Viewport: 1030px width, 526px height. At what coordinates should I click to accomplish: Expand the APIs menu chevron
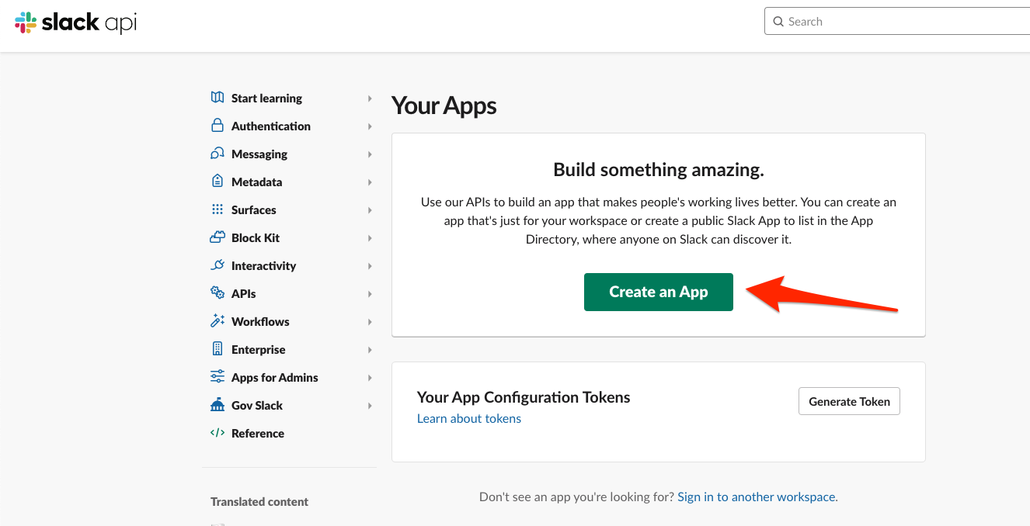pos(370,293)
